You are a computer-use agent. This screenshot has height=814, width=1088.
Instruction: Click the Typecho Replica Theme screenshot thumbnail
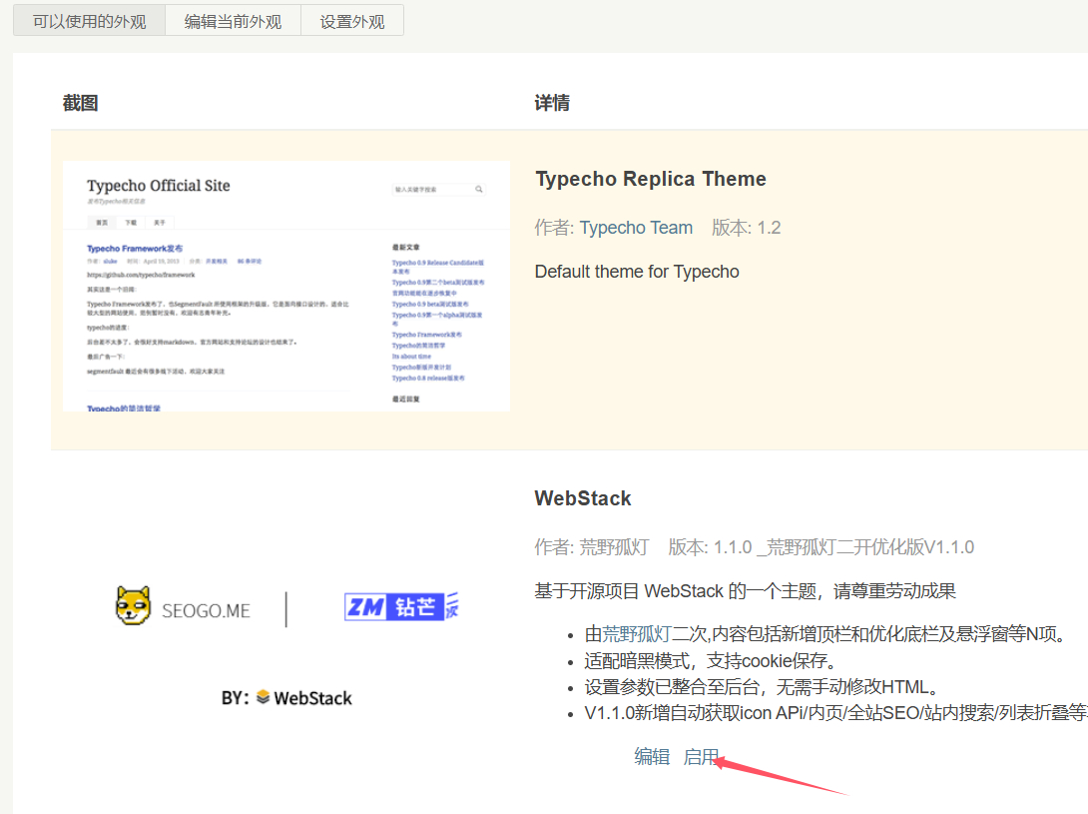click(285, 287)
